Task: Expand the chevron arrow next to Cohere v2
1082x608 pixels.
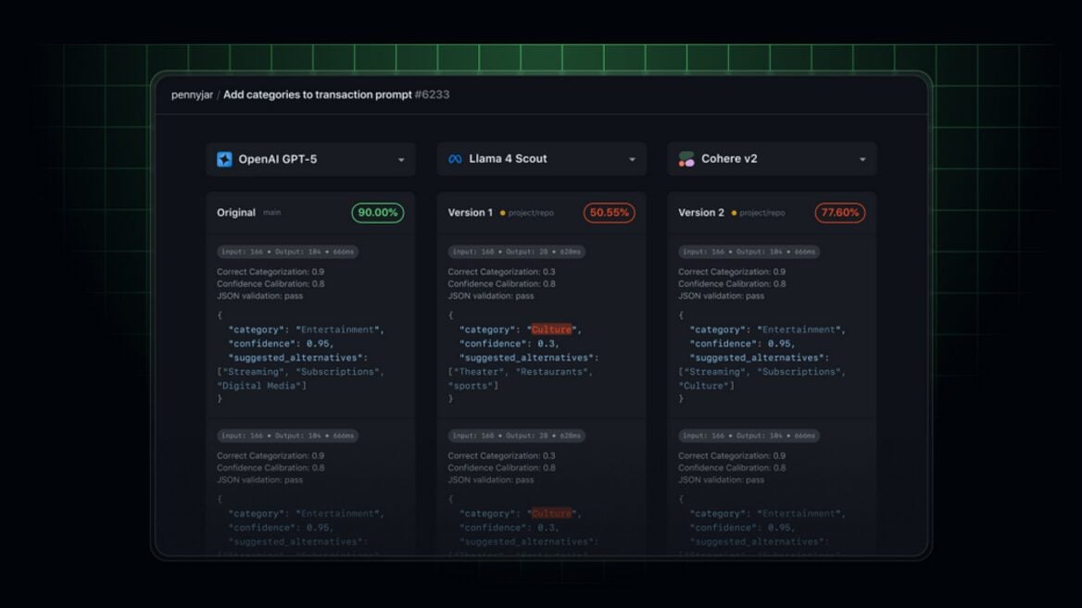Action: point(862,160)
